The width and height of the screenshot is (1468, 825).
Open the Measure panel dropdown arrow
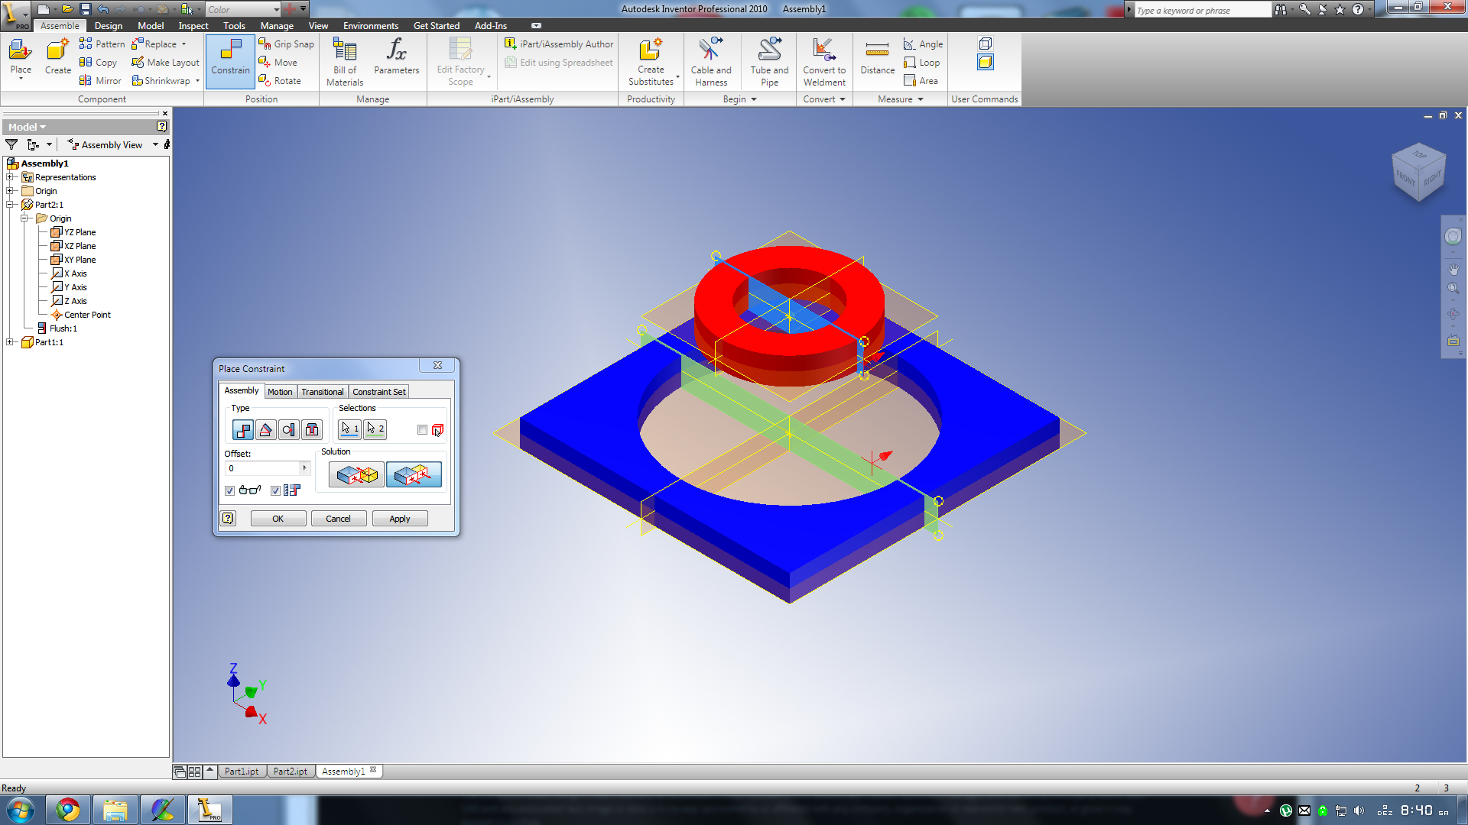tap(921, 99)
